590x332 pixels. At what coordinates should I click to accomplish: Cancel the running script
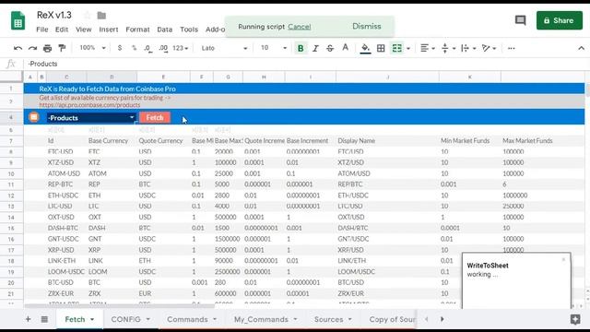tap(300, 27)
